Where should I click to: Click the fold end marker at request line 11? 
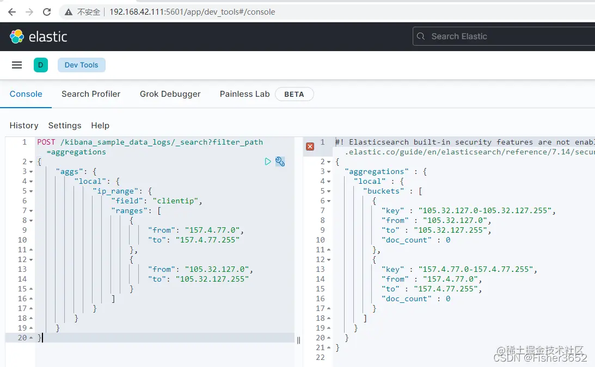[31, 250]
